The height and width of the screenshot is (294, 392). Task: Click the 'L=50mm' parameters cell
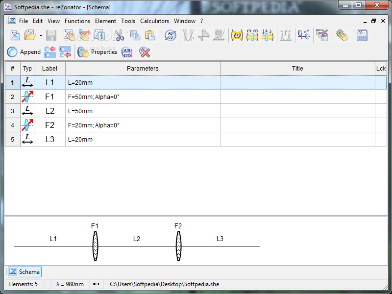[143, 111]
